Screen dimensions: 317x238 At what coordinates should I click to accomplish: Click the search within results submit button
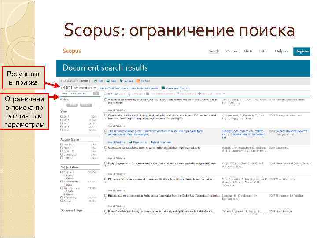tap(96, 93)
